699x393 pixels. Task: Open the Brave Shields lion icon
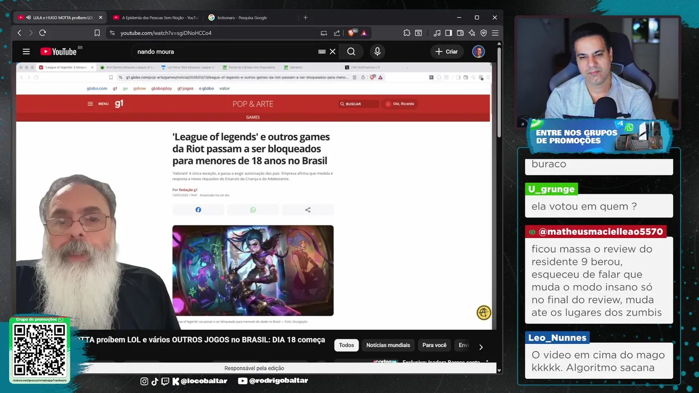(352, 33)
